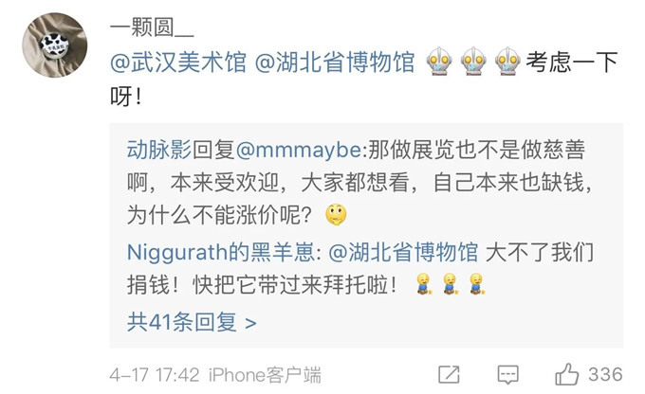Image resolution: width=645 pixels, height=394 pixels.
Task: Click the iPhone客户端 source label
Action: click(265, 375)
